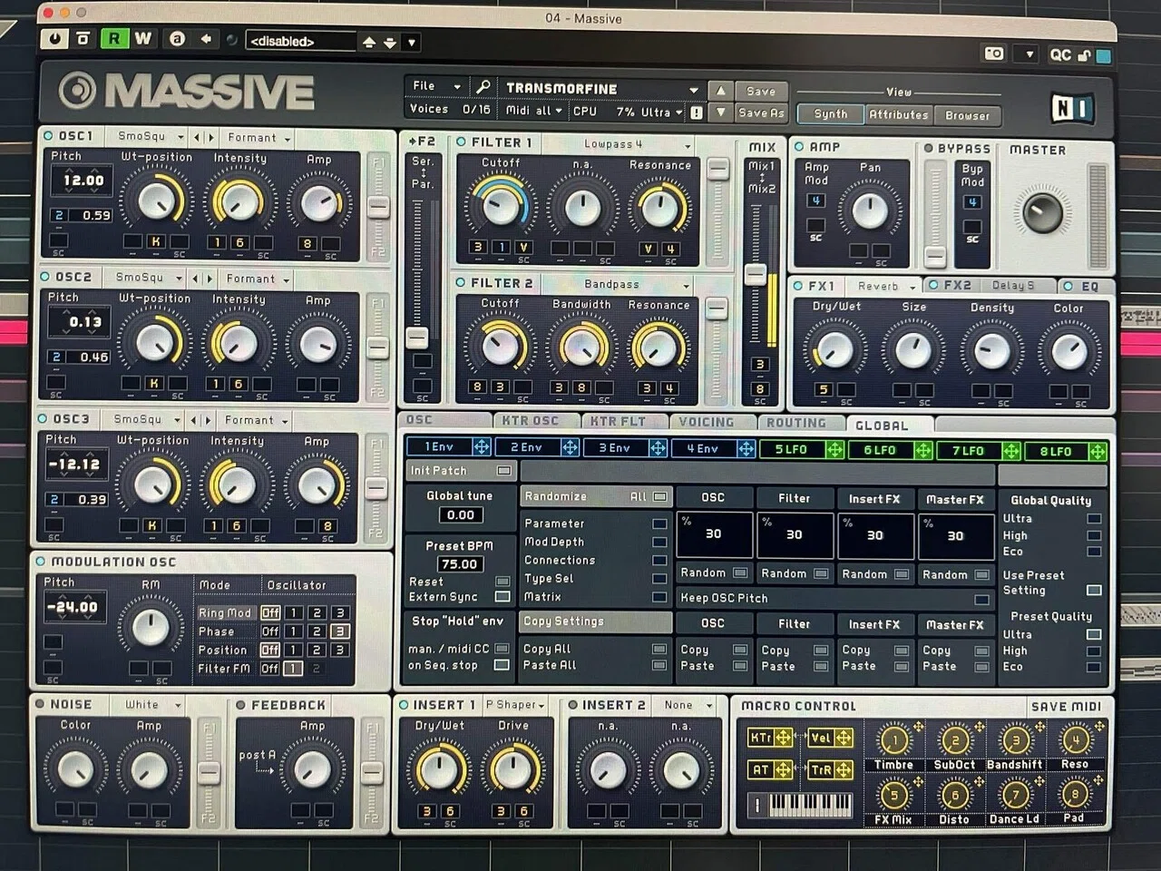
Task: Click 1 Env drag handle icon
Action: (x=482, y=446)
